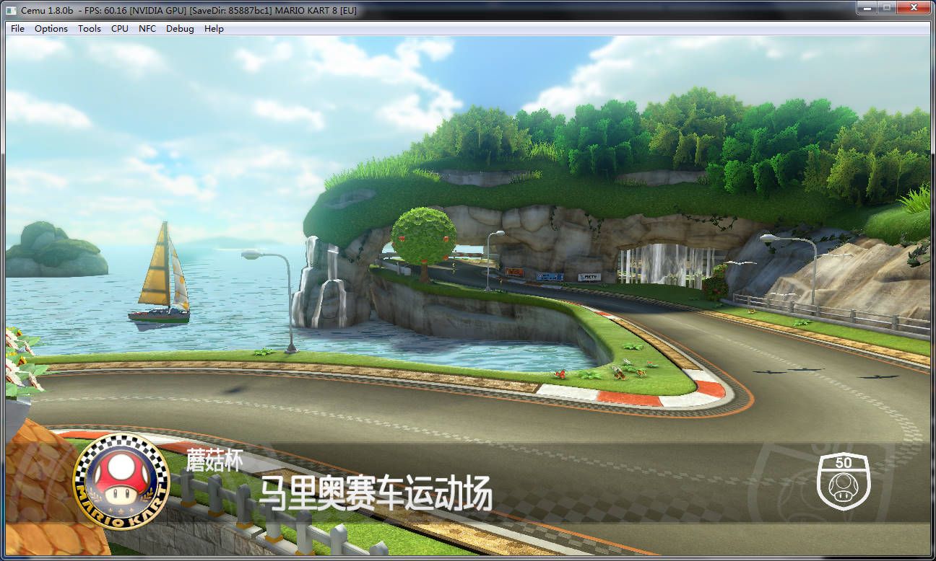Click the Cemu window title bar text
This screenshot has width=936, height=561.
pyautogui.click(x=188, y=10)
